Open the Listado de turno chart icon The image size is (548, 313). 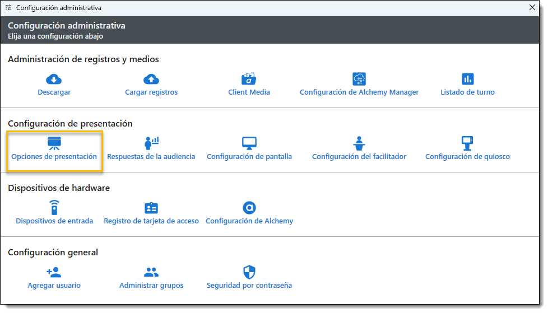coord(467,79)
